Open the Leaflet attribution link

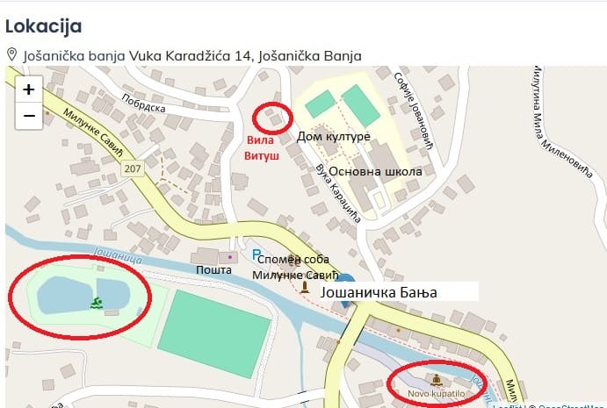click(x=507, y=406)
